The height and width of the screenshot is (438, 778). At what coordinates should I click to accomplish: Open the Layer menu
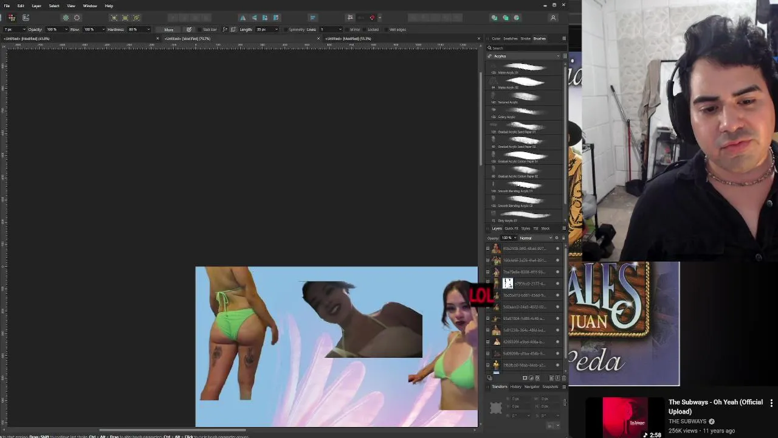[36, 5]
